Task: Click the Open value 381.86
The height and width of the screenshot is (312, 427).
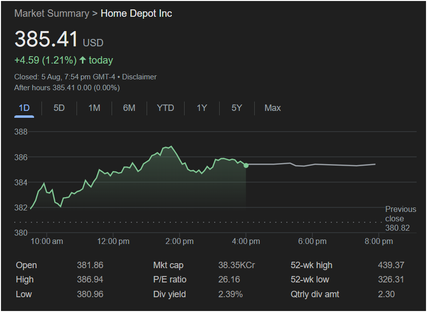Action: [90, 265]
